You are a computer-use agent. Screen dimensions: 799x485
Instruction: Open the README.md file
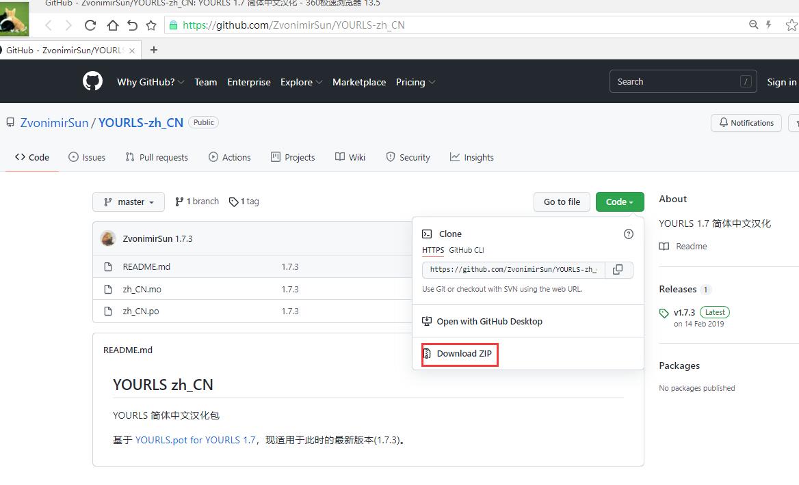146,266
